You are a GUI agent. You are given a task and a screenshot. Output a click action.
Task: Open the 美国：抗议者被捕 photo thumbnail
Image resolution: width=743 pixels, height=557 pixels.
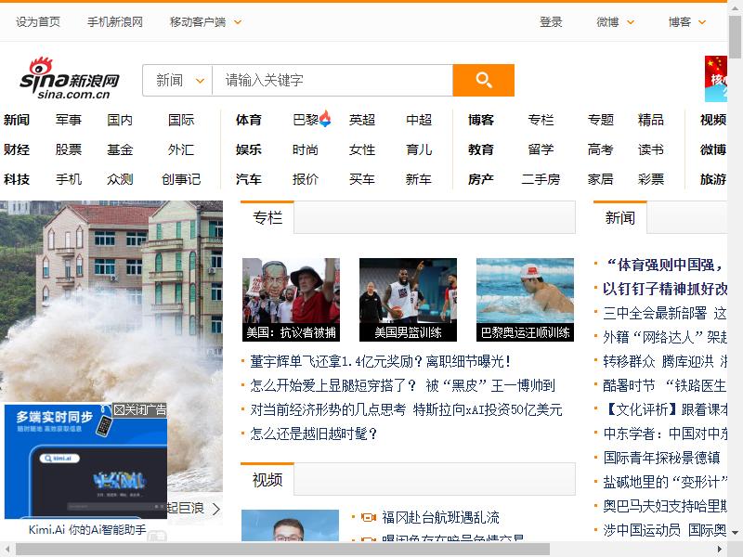[291, 299]
